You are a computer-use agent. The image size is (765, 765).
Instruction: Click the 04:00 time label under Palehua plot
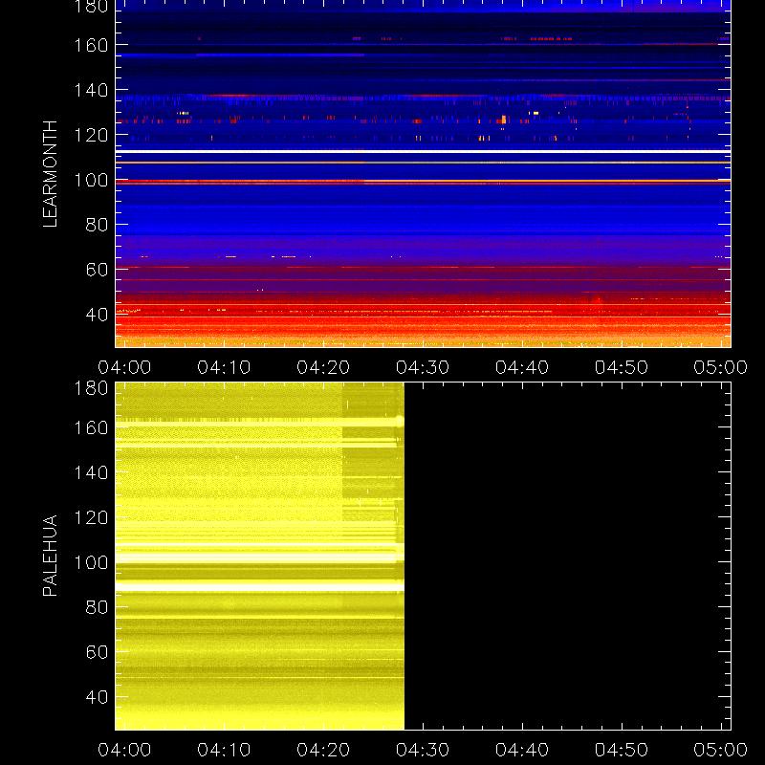pyautogui.click(x=124, y=750)
